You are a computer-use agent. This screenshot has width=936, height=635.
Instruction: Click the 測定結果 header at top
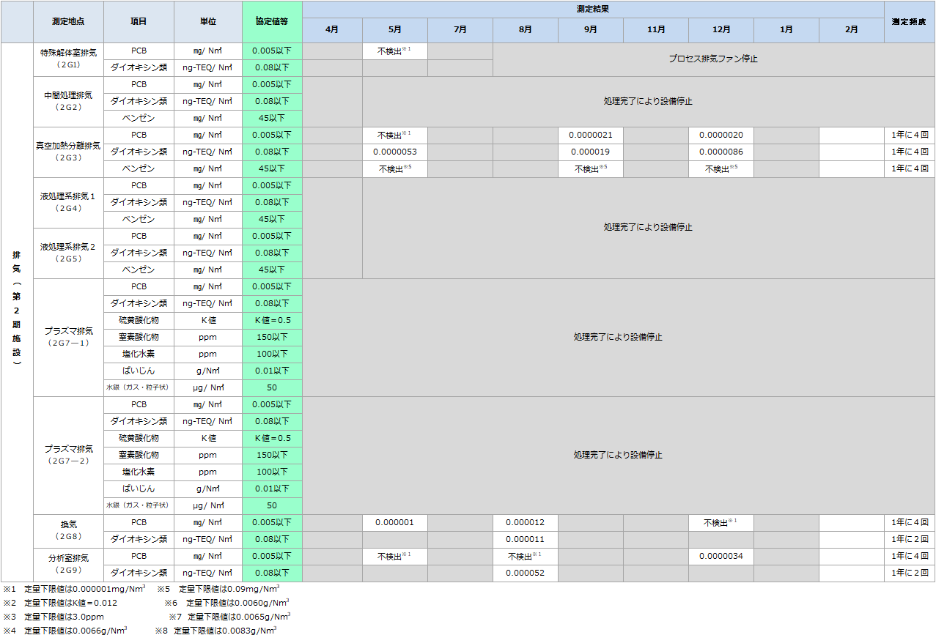click(592, 9)
